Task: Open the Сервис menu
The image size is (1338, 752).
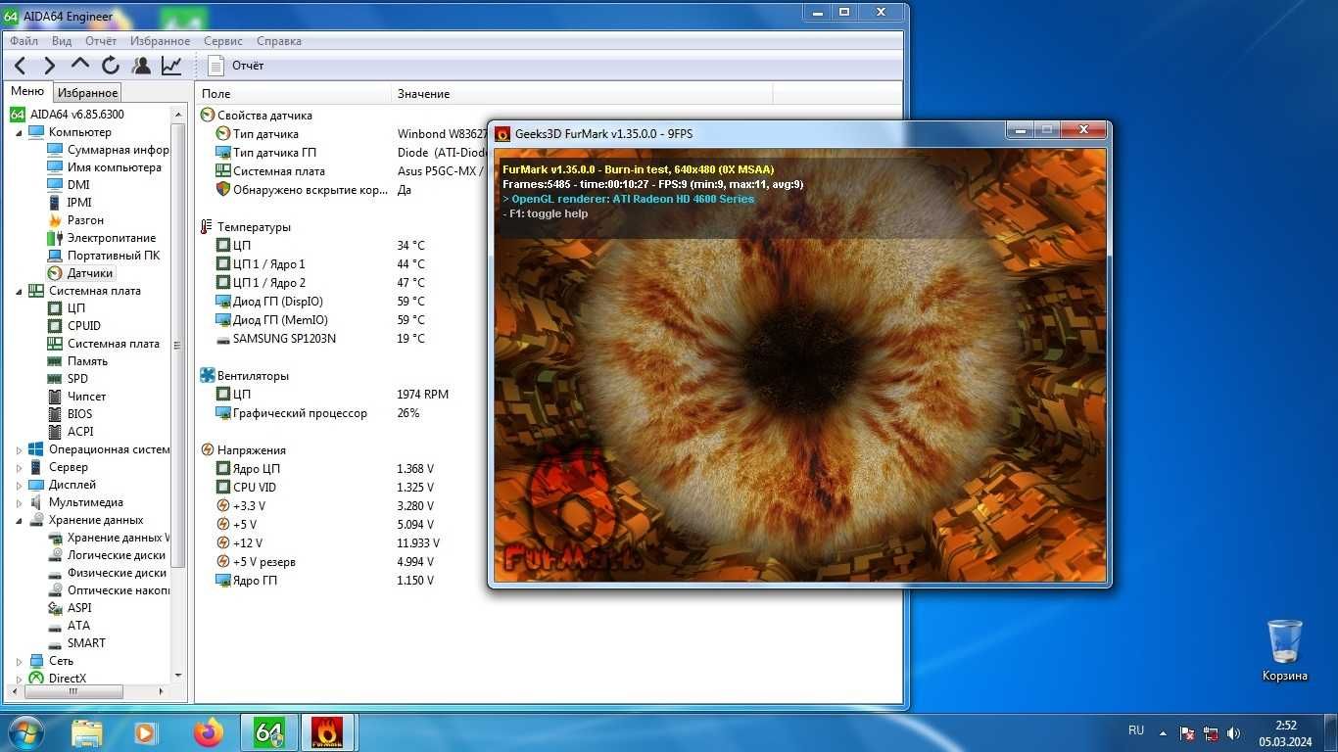Action: [x=223, y=41]
